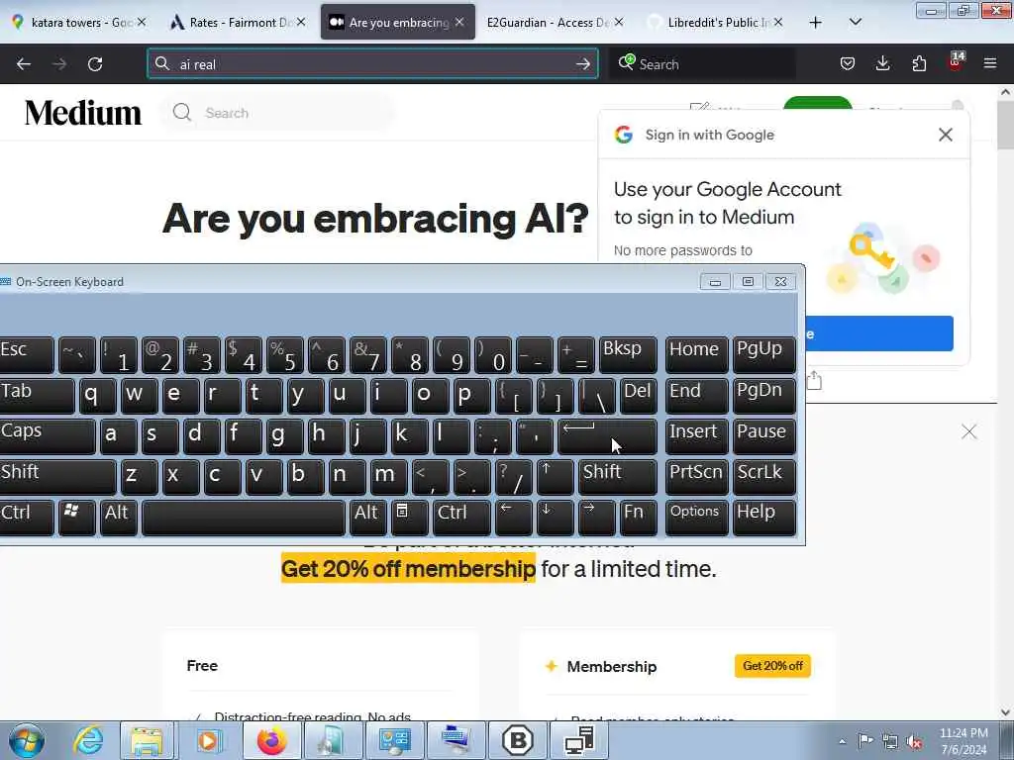Show hidden system tray icons arrow
The image size is (1014, 760).
(x=842, y=741)
